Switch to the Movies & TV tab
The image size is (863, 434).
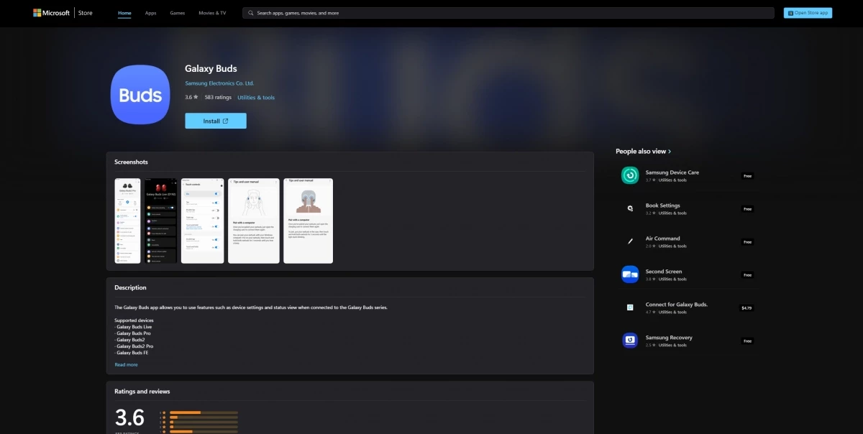[212, 13]
